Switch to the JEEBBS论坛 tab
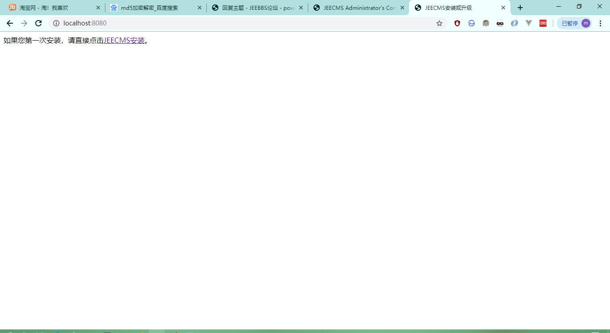610x333 pixels. [257, 8]
